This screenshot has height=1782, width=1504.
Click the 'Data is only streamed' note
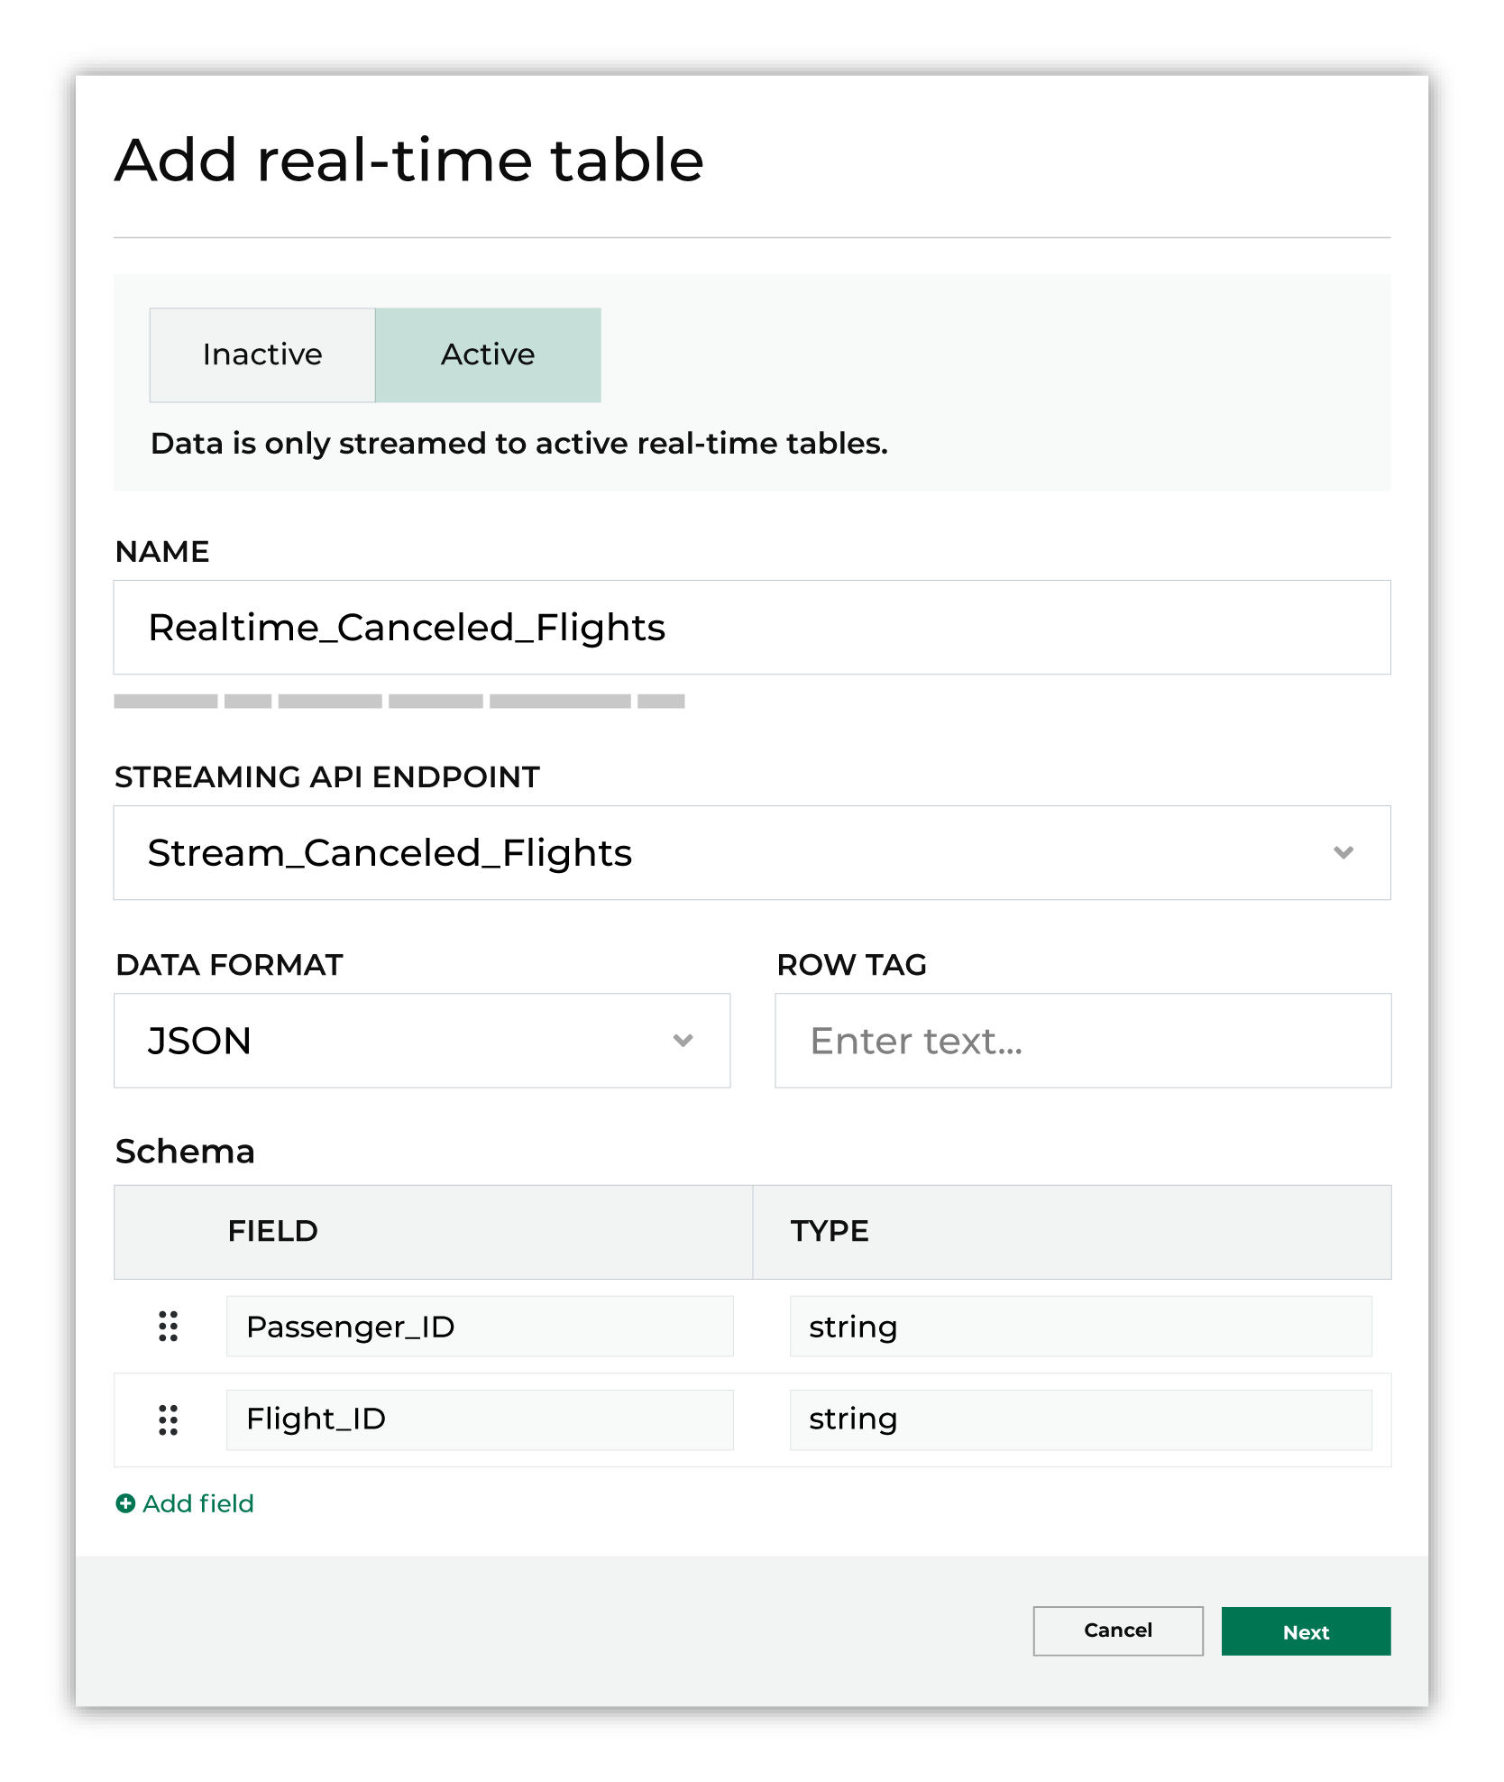point(519,444)
